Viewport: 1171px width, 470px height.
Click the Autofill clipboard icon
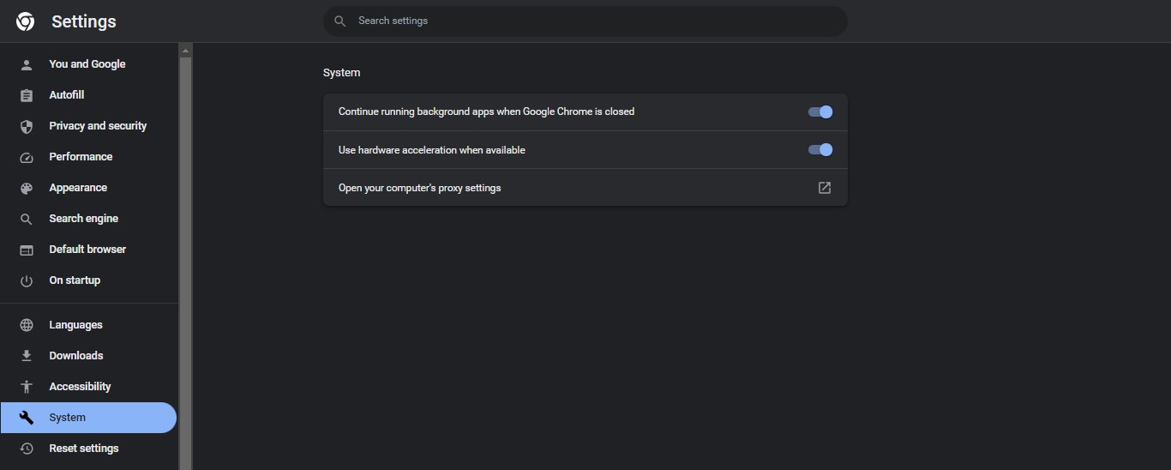tap(27, 95)
